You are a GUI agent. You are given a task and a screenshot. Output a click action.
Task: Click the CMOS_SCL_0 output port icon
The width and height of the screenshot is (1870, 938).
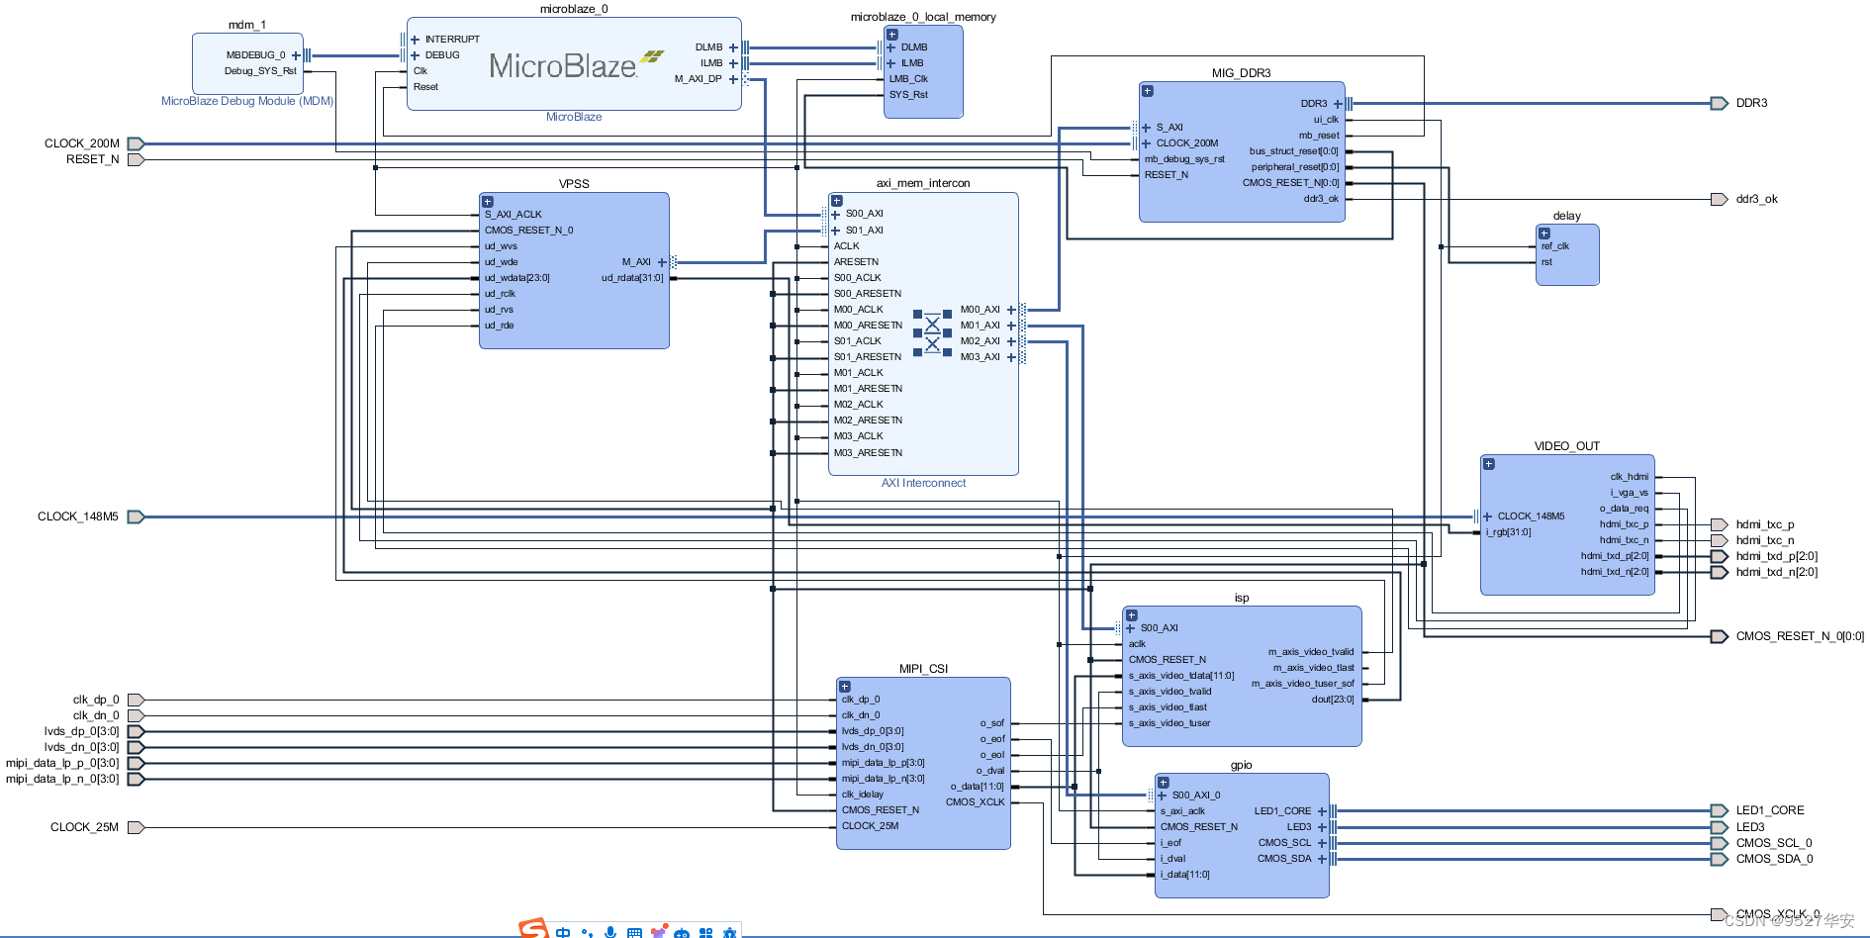[x=1720, y=843]
